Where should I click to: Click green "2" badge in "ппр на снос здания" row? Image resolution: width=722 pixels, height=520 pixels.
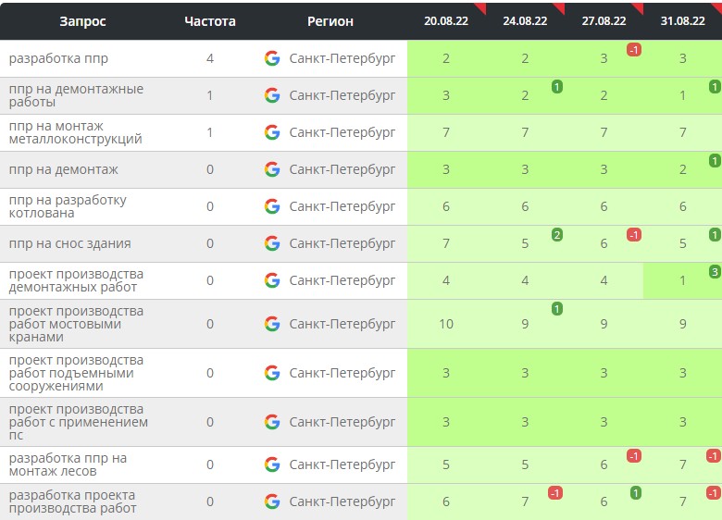click(557, 234)
